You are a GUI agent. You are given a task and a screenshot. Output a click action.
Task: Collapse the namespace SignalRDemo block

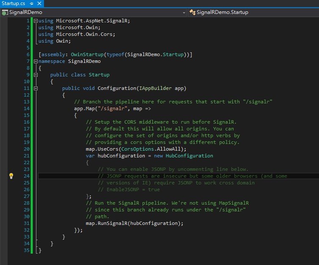click(x=36, y=61)
